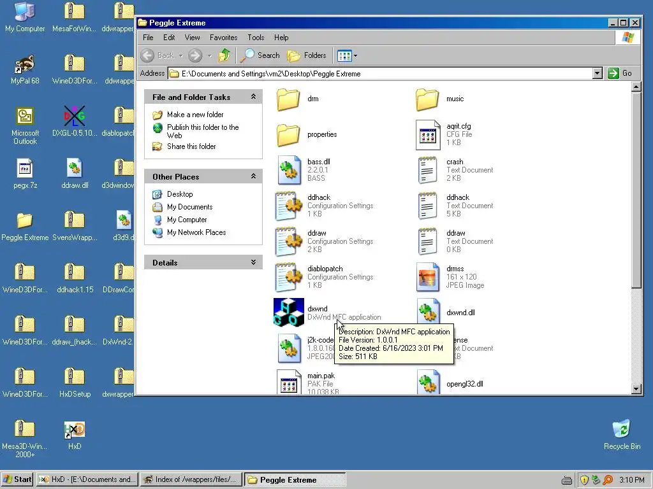Click the scrollbar down arrow
653x489 pixels.
click(x=636, y=389)
